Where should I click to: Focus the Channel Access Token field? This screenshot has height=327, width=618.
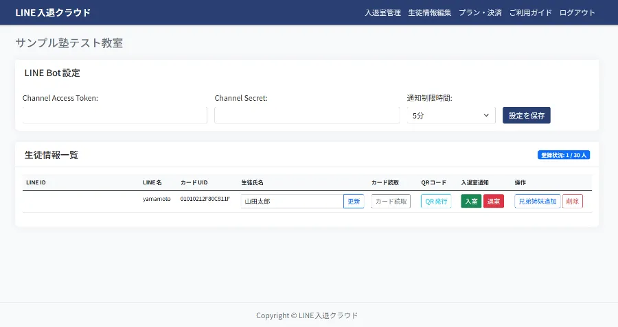[115, 115]
